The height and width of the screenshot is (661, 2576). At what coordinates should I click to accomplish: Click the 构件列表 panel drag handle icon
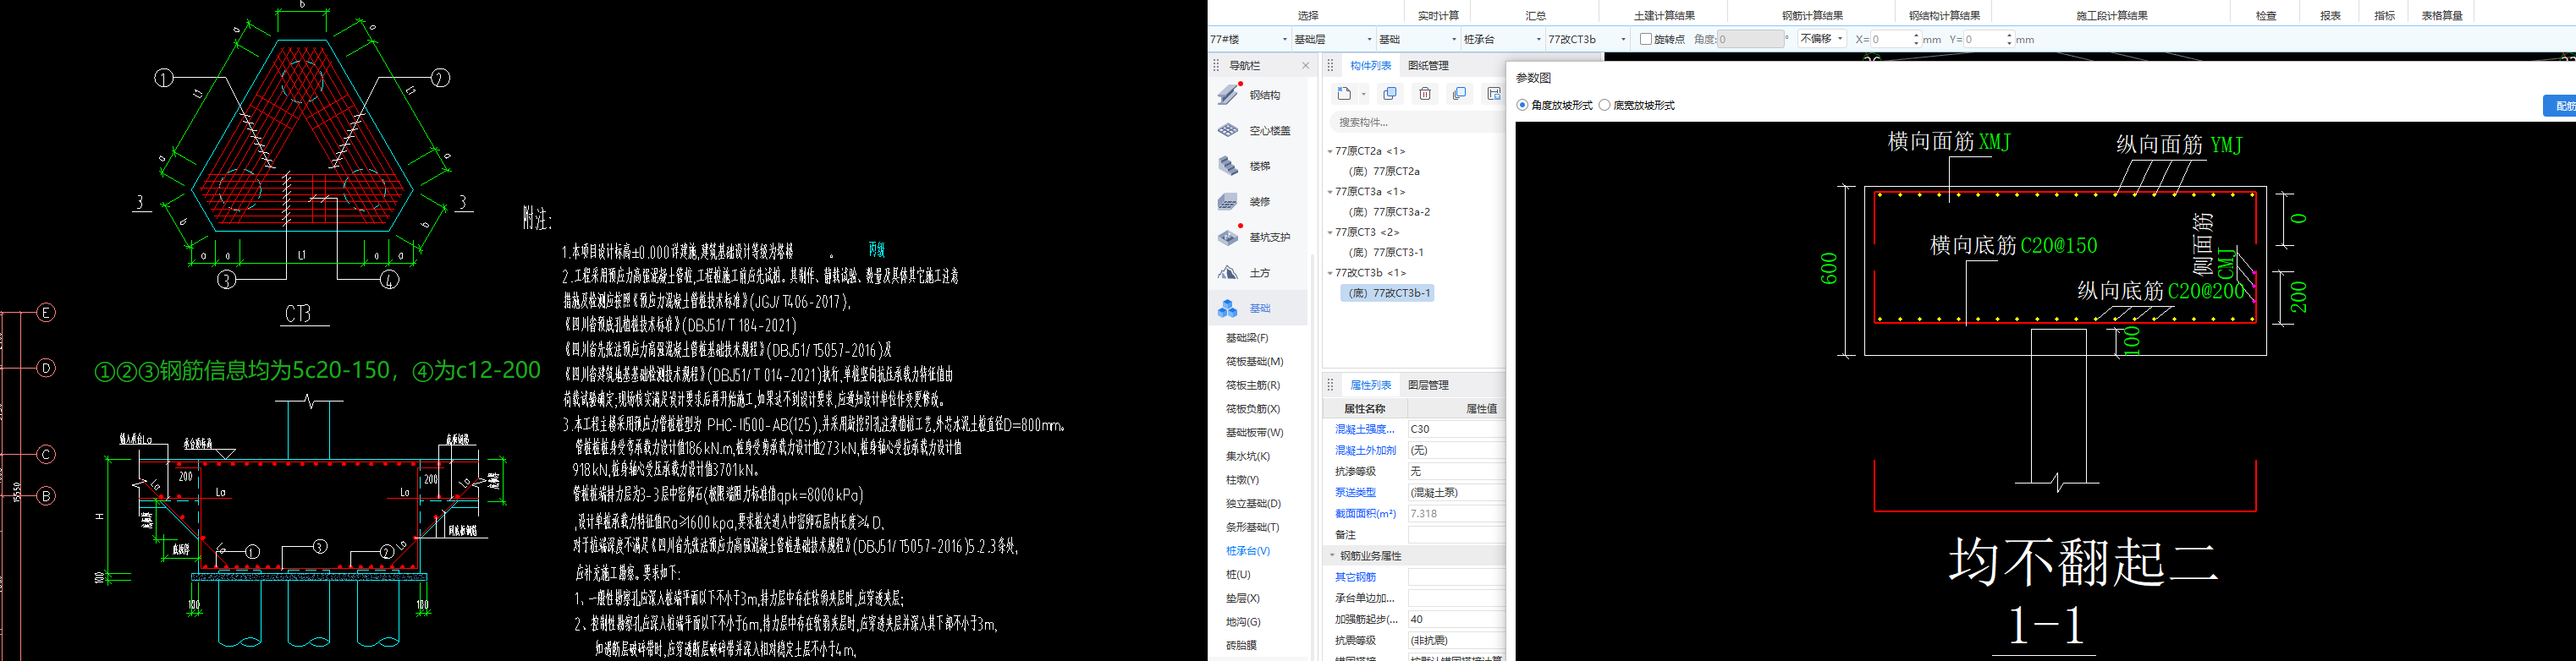[1331, 66]
